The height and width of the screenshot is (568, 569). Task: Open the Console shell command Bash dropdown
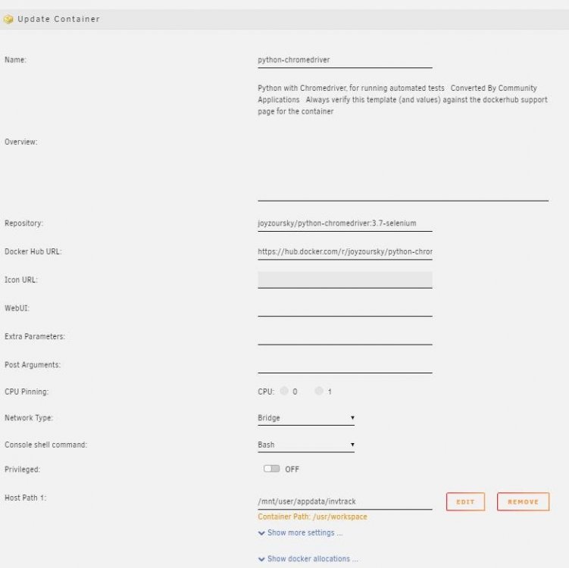(306, 445)
